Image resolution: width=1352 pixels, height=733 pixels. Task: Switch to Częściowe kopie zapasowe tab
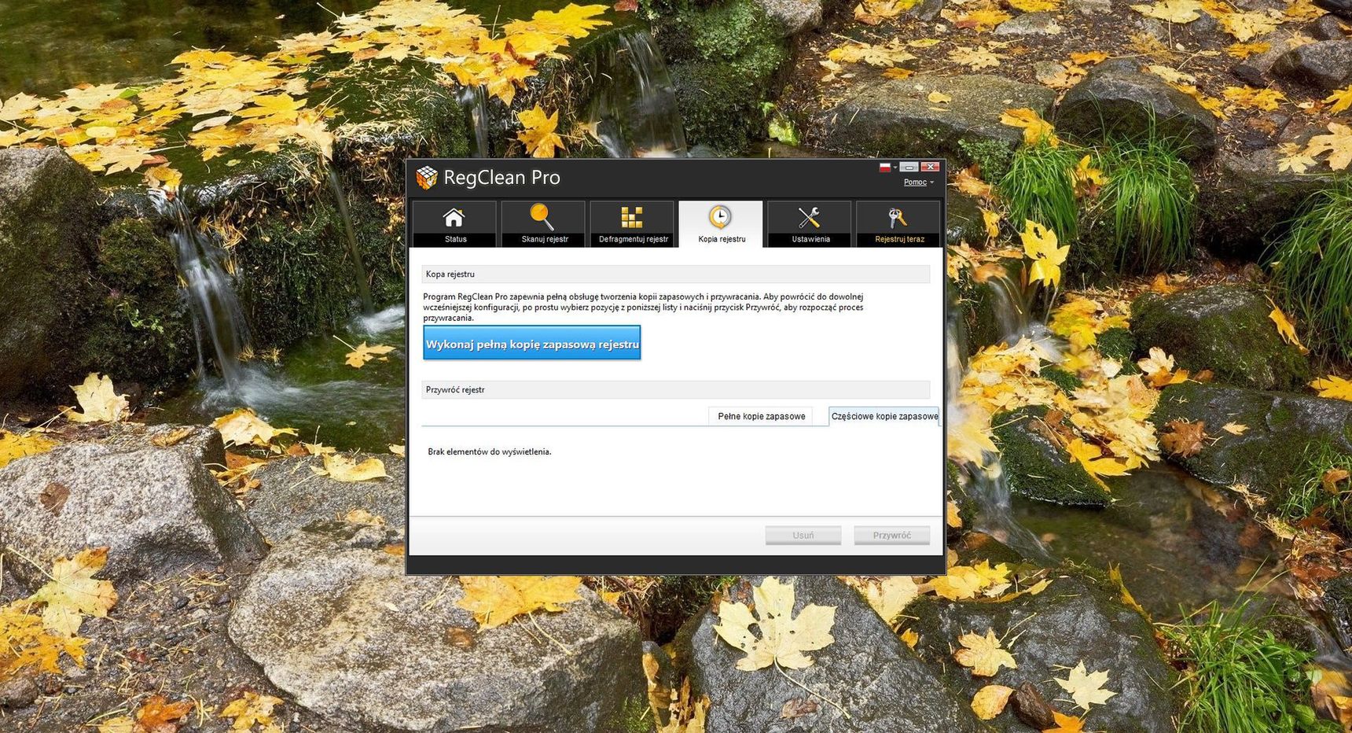point(884,416)
